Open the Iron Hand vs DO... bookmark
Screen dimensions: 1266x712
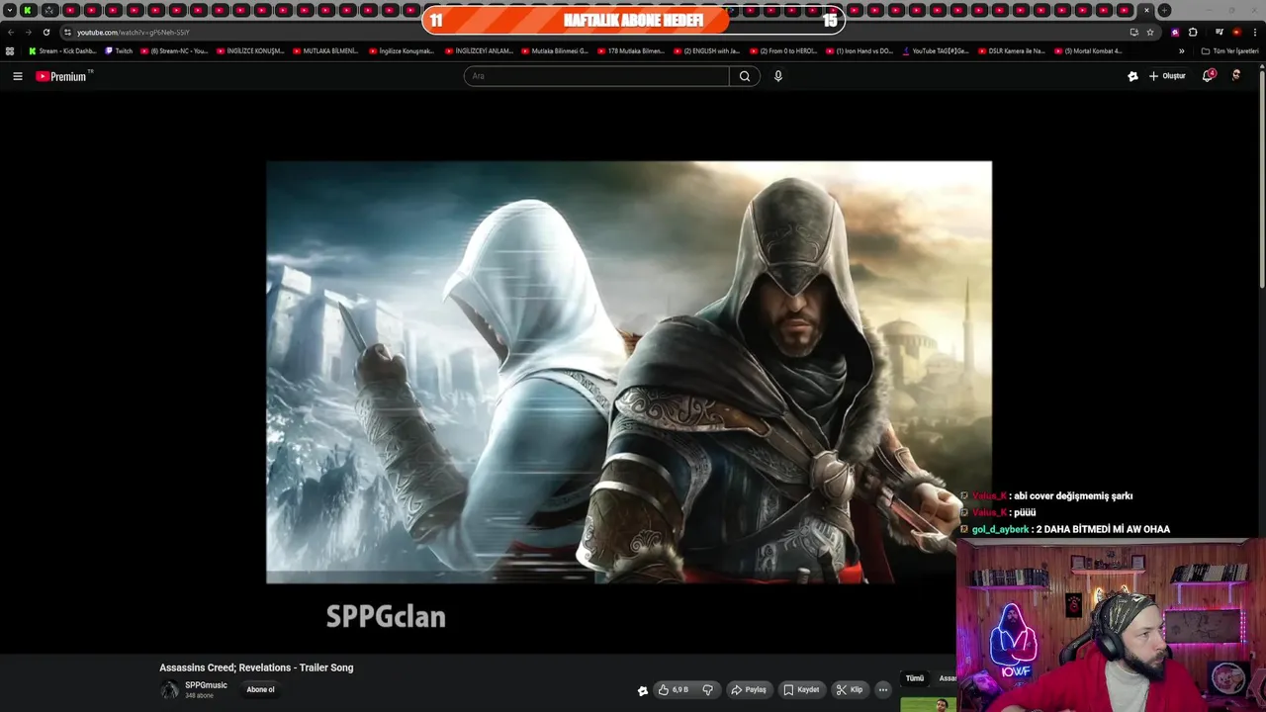[859, 50]
